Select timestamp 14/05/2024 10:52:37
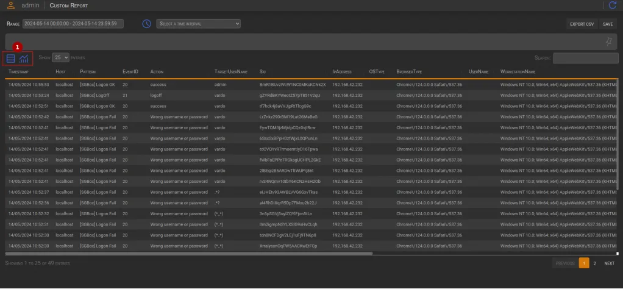 click(29, 192)
